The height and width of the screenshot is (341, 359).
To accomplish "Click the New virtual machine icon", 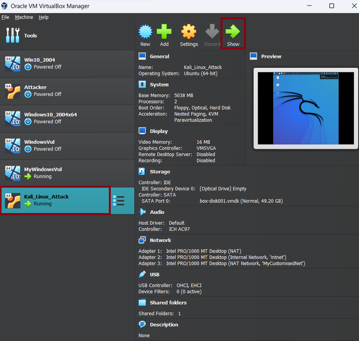I will click(145, 31).
